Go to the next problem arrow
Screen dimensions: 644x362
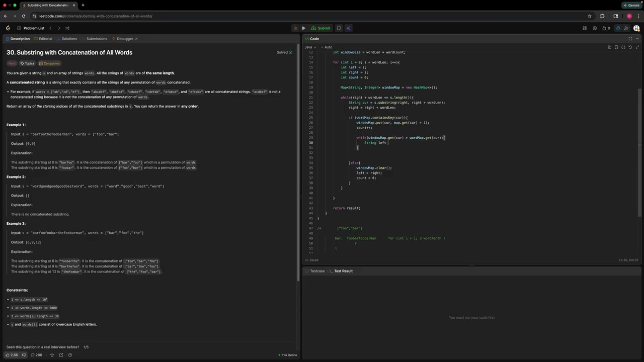point(59,28)
